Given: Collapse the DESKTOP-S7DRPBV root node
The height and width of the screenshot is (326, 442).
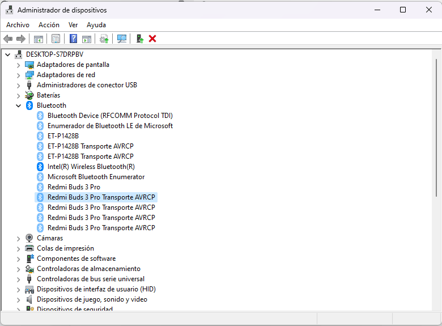Looking at the screenshot, I should pyautogui.click(x=8, y=54).
